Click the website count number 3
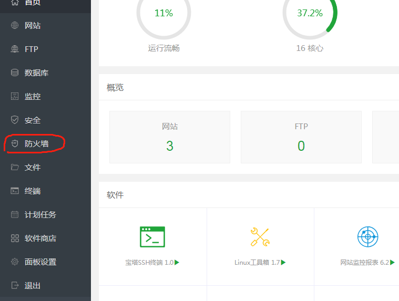This screenshot has height=301, width=399. pyautogui.click(x=170, y=146)
